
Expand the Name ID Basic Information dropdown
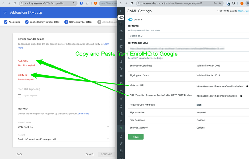(x=63, y=139)
